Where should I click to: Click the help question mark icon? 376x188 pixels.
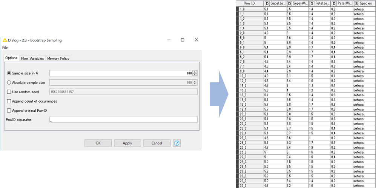tap(177, 143)
